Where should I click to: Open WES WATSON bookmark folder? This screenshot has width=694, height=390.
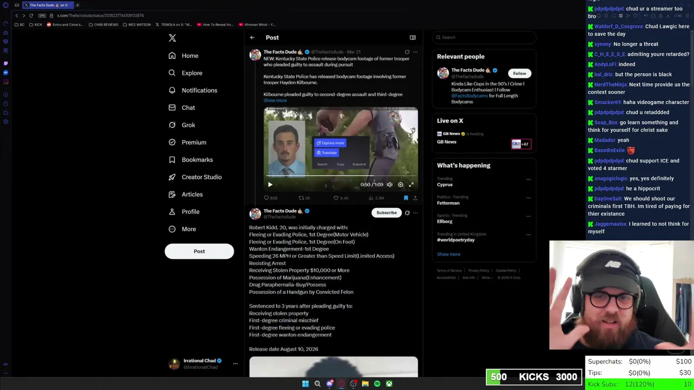(137, 24)
